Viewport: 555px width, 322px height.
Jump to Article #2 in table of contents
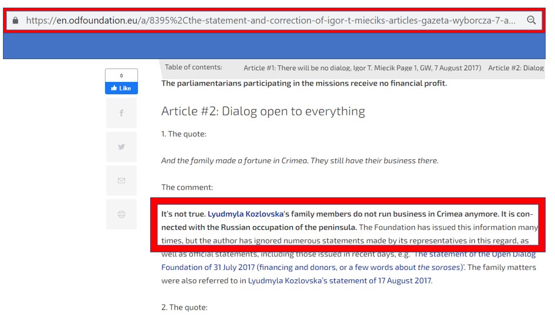[516, 68]
